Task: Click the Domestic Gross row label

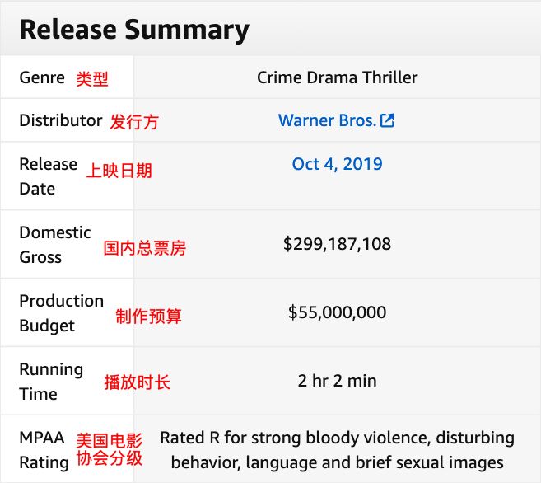Action: 54,244
